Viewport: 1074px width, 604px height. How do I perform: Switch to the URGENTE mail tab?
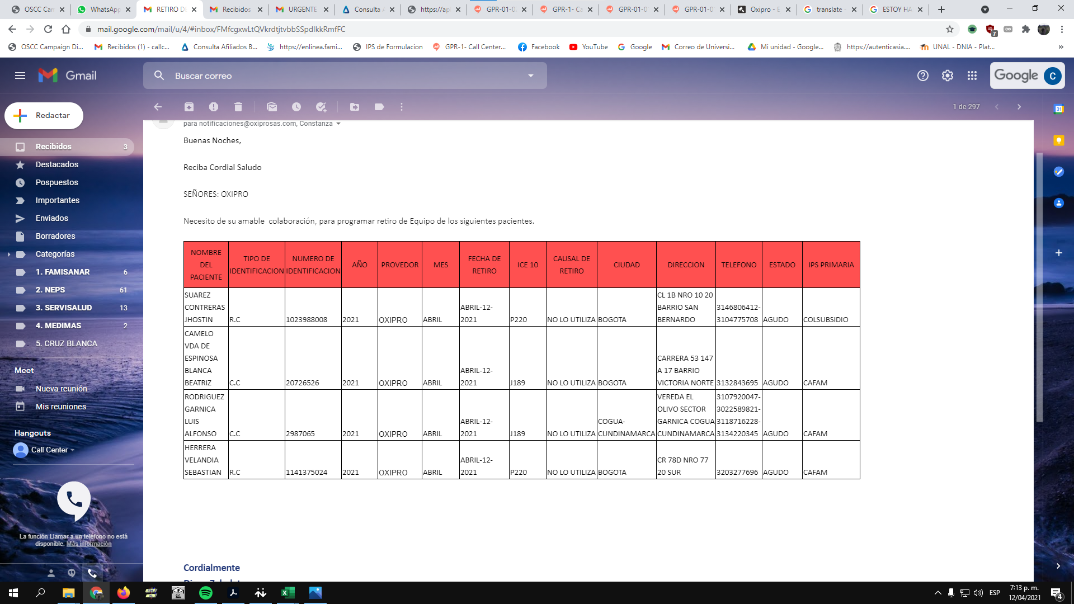click(303, 10)
